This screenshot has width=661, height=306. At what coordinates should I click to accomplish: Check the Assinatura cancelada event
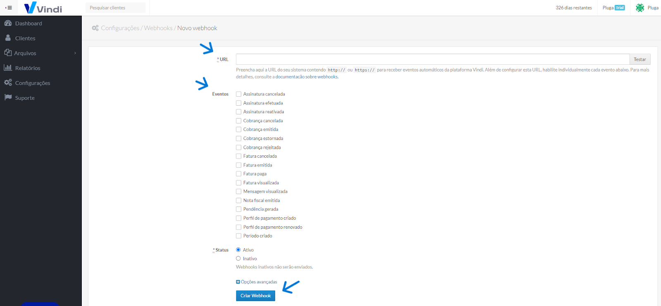239,94
